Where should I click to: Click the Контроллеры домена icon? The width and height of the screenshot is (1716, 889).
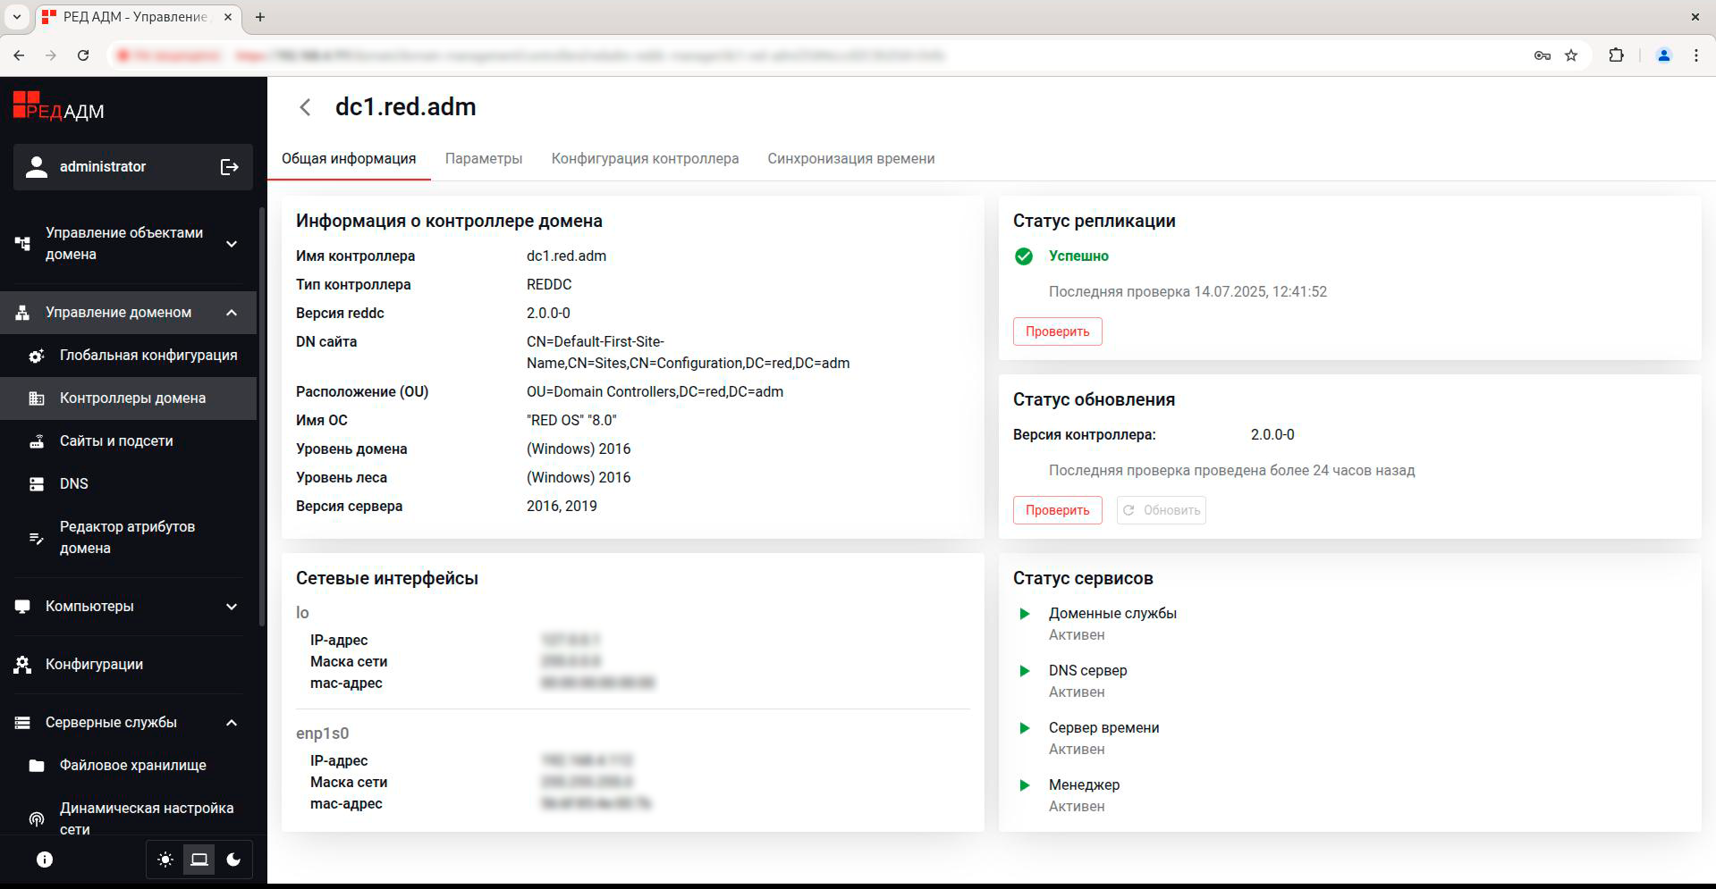[37, 398]
